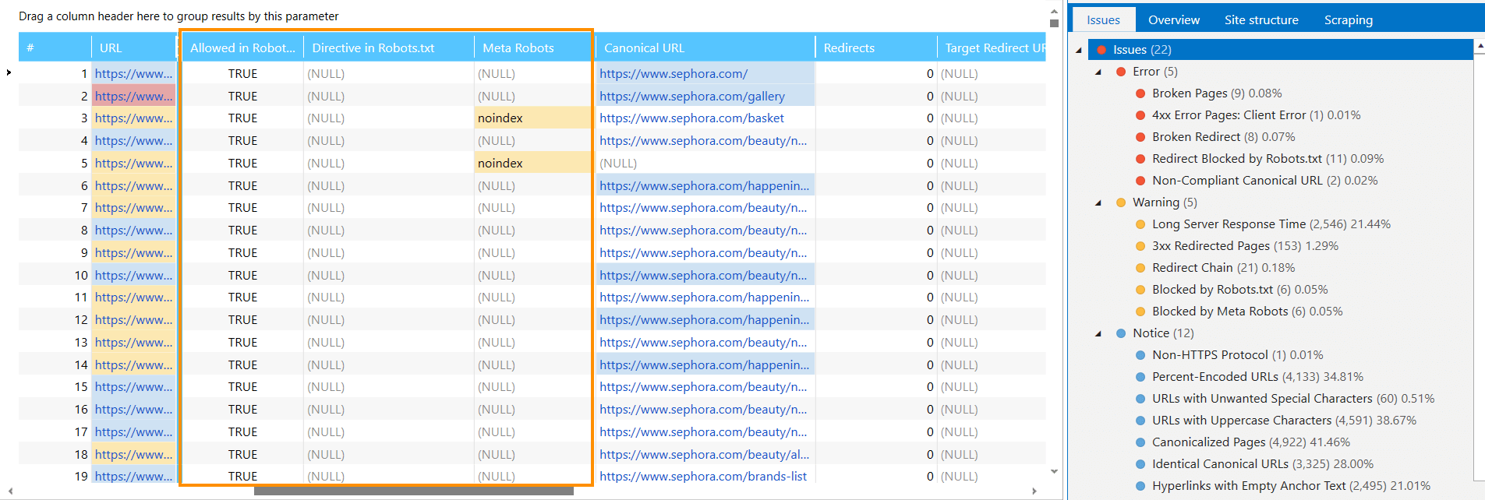Sort by Meta Robots column header
This screenshot has width=1485, height=500.
(532, 48)
